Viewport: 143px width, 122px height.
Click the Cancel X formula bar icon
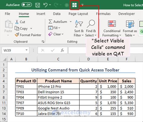43,50
